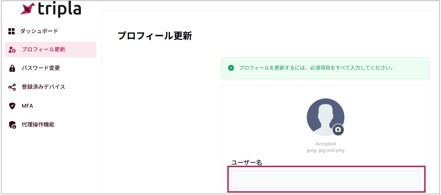
Task: Open the ダッシュボード menu item
Action: click(x=39, y=31)
